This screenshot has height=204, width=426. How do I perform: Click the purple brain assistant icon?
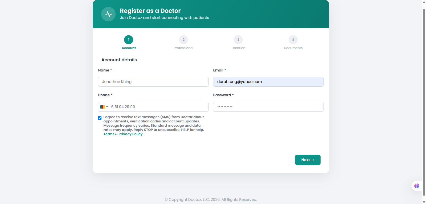[417, 186]
